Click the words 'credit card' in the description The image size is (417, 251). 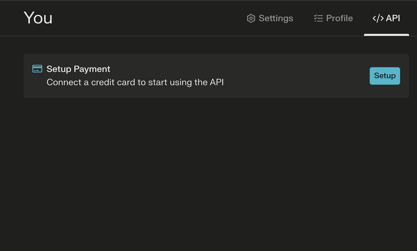[x=113, y=82]
